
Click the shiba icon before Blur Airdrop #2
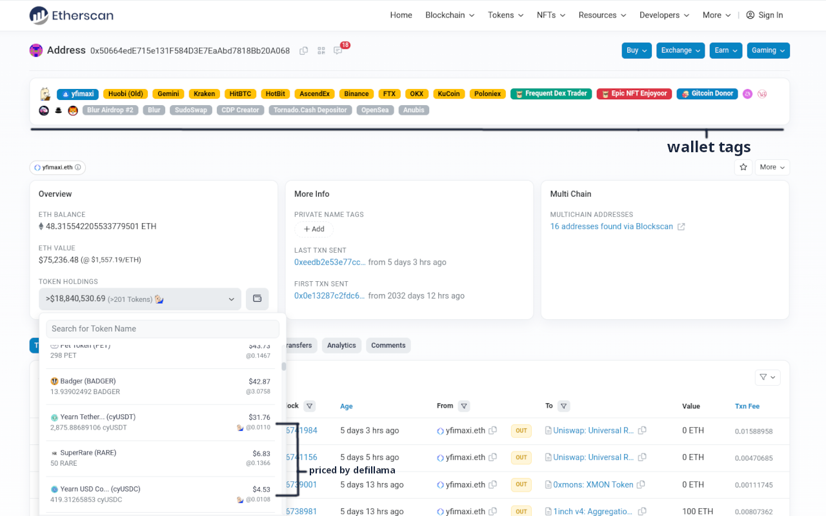[73, 110]
